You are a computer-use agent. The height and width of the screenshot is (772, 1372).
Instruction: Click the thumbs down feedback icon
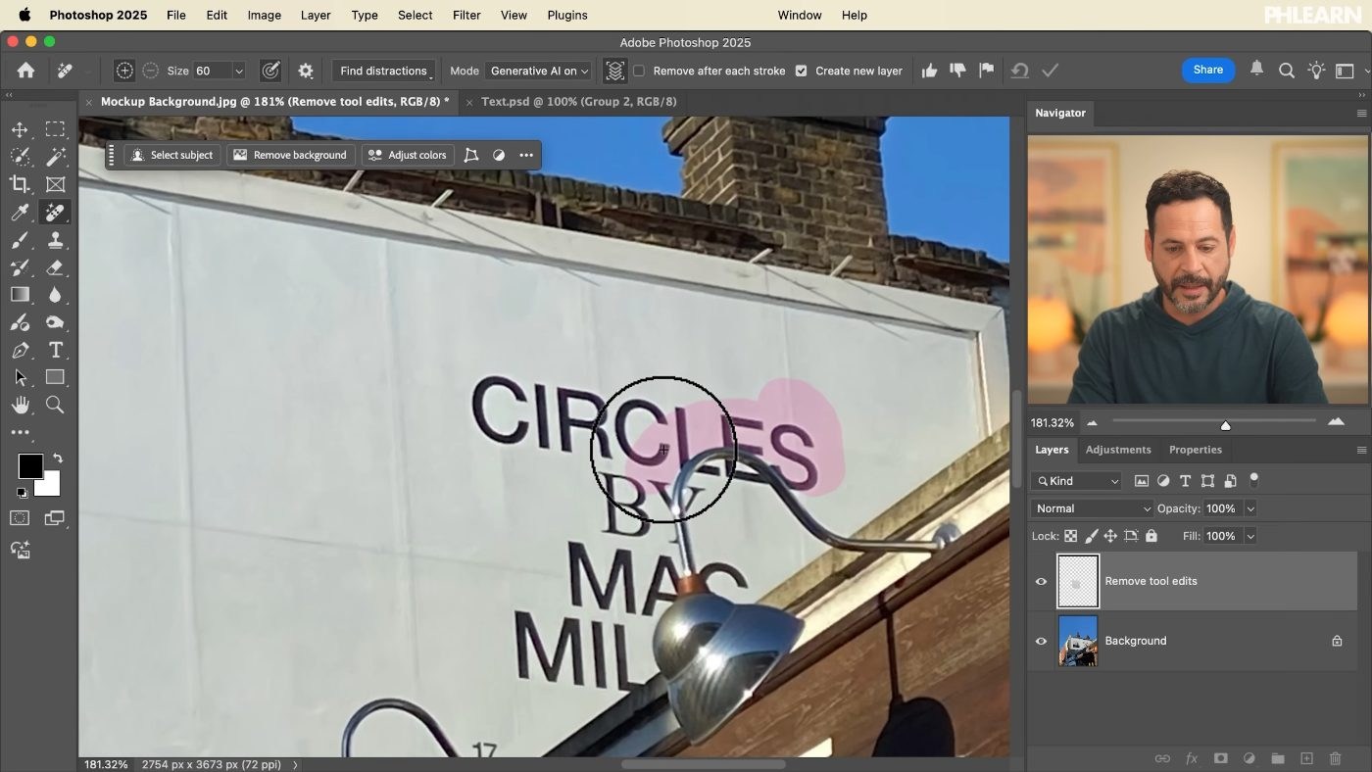click(x=957, y=71)
